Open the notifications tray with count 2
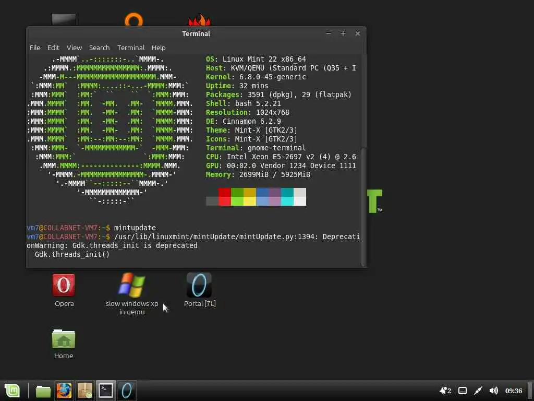The image size is (534, 401). [445, 391]
